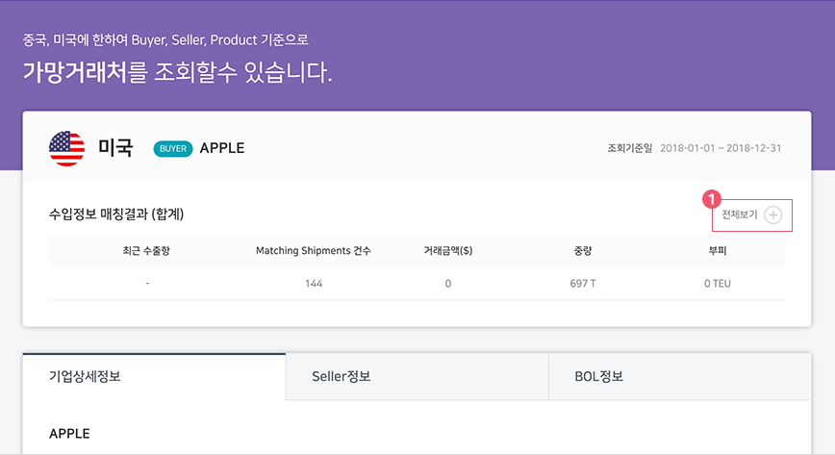Image resolution: width=835 pixels, height=455 pixels.
Task: Click the plus circle icon beside 전체보기
Action: pyautogui.click(x=772, y=215)
